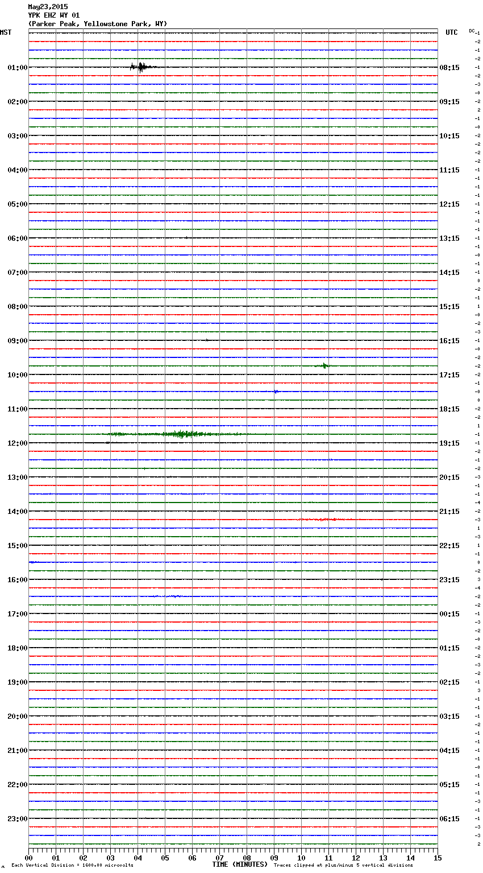Viewport: 483px width, 873px height.
Task: Click the green seismic spike near minute 11
Action: [324, 366]
